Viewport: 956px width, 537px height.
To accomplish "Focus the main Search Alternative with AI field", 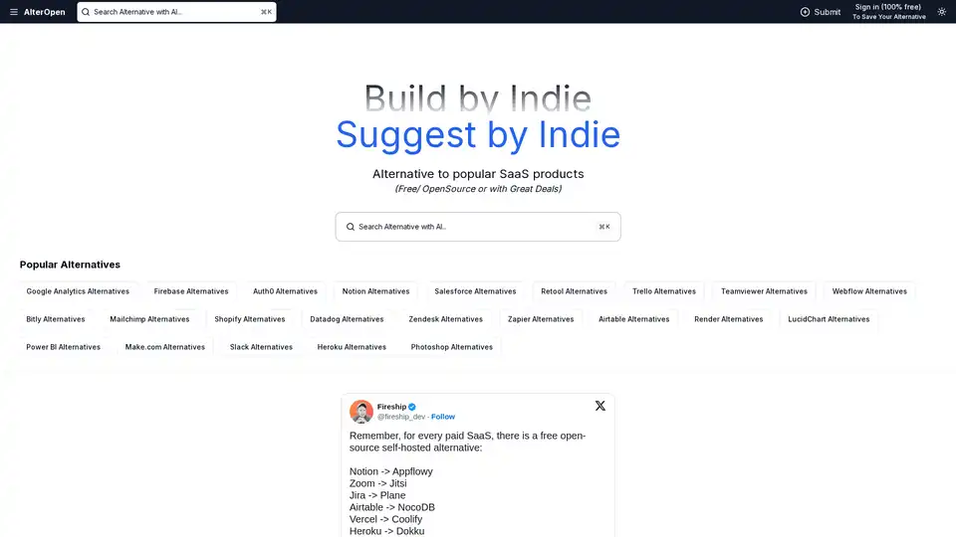I will click(468, 227).
